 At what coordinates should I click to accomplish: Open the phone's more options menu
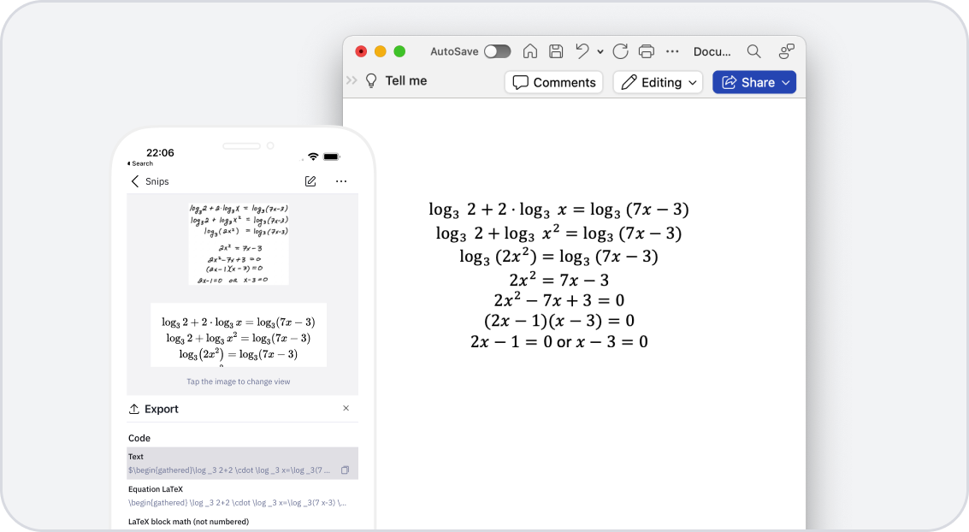(x=341, y=181)
